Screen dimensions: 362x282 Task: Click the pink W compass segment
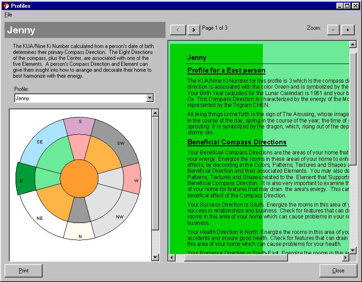tap(133, 179)
